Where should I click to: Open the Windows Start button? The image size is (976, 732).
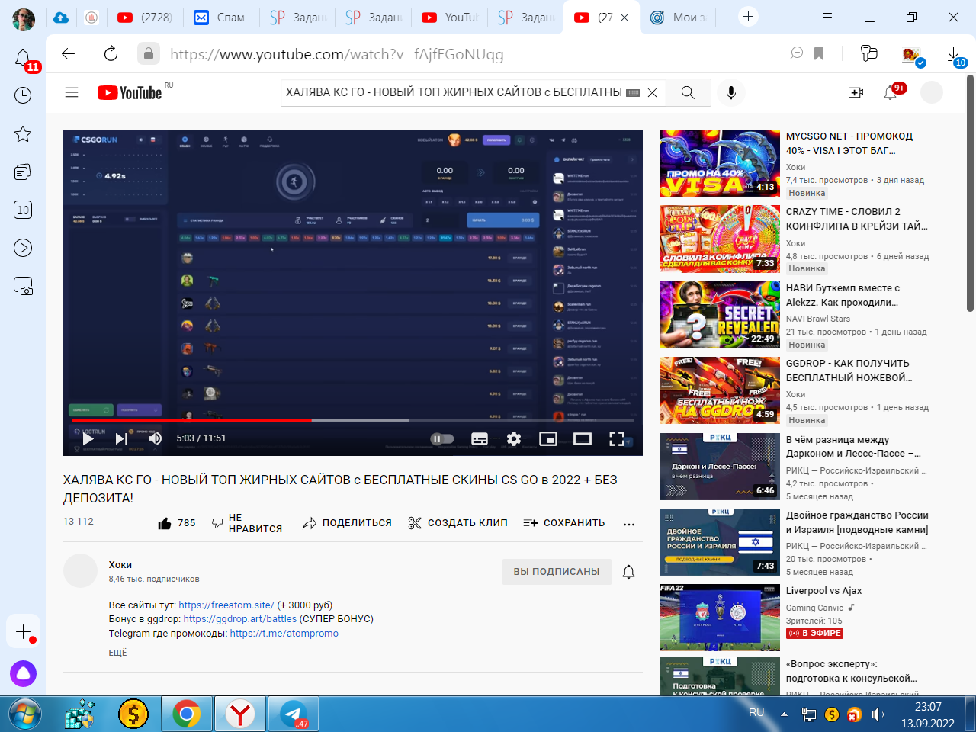pyautogui.click(x=24, y=714)
